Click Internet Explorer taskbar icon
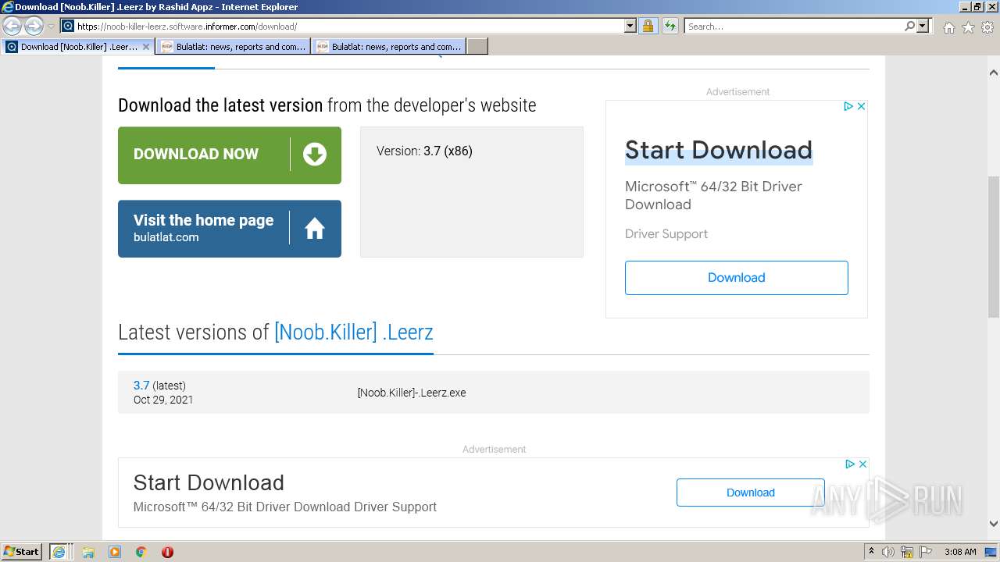The width and height of the screenshot is (1000, 562). 59,552
